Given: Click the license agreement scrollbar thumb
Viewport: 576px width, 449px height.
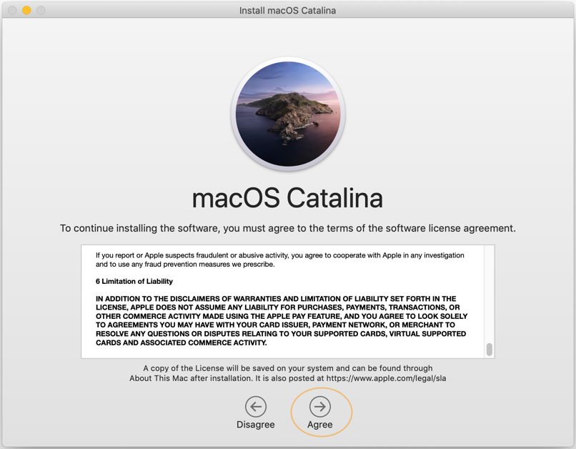Looking at the screenshot, I should 489,350.
